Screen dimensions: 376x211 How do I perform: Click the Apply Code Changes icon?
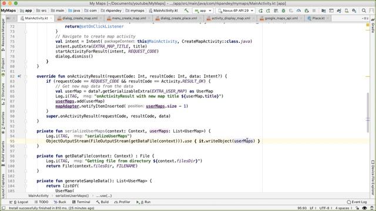pyautogui.click(x=276, y=11)
